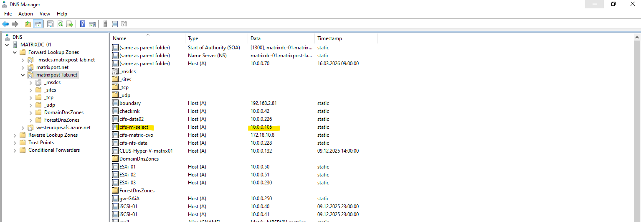Collapse the matrixpost-lab.net zone node

[x=23, y=75]
